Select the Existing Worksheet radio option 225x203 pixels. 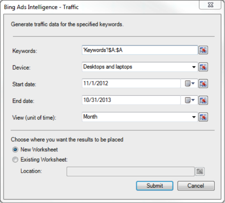pyautogui.click(x=15, y=160)
